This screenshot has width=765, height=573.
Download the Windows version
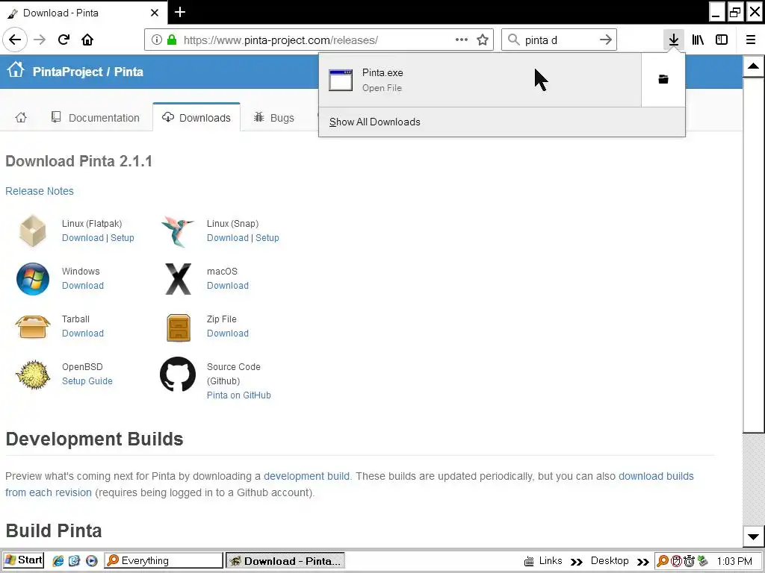83,286
